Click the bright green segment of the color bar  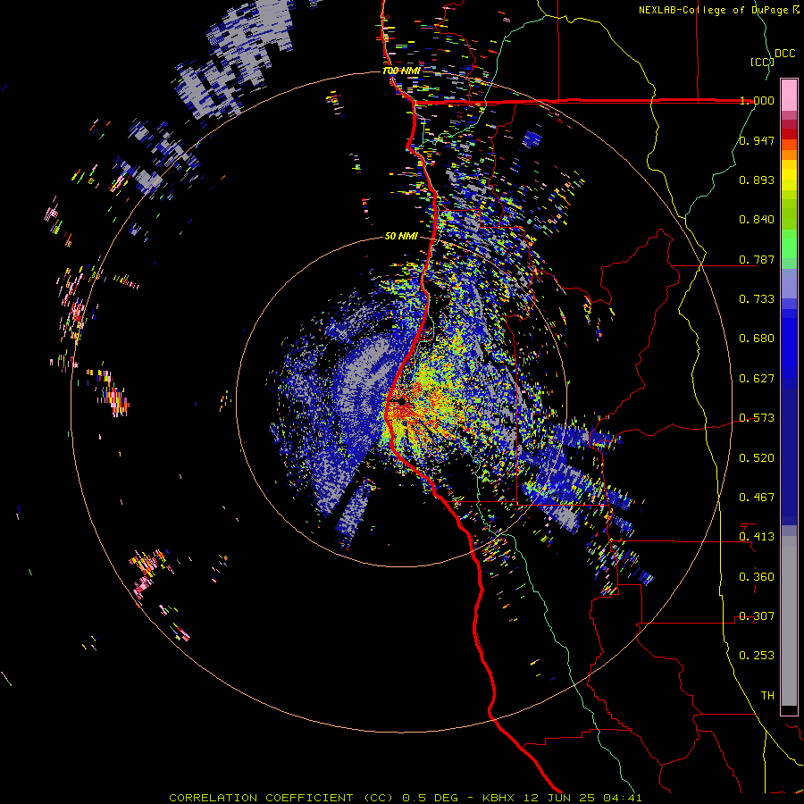coord(789,244)
